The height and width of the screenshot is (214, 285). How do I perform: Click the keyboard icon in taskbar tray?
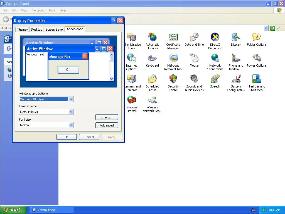[x=253, y=210]
